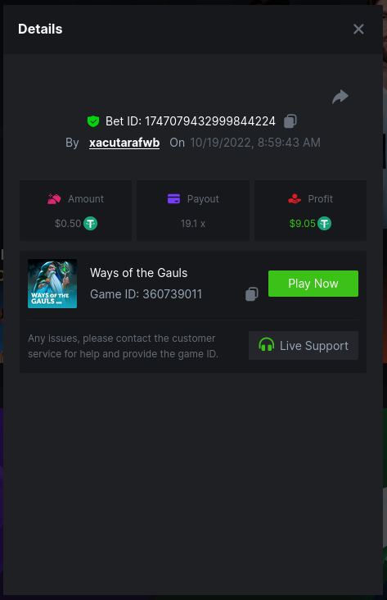Copy the Game ID with the copy icon
Screen dimensions: 387x600
pos(252,294)
